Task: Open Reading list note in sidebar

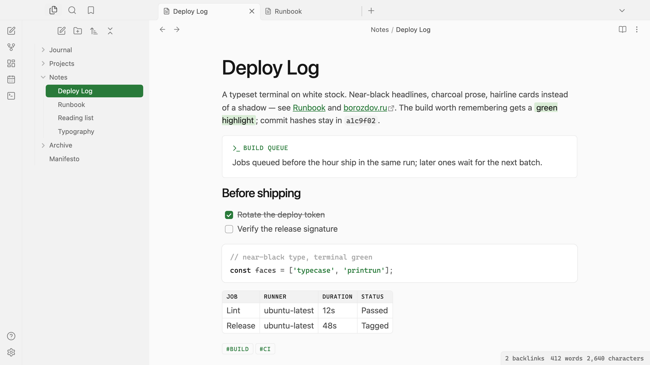Action: 94,118
